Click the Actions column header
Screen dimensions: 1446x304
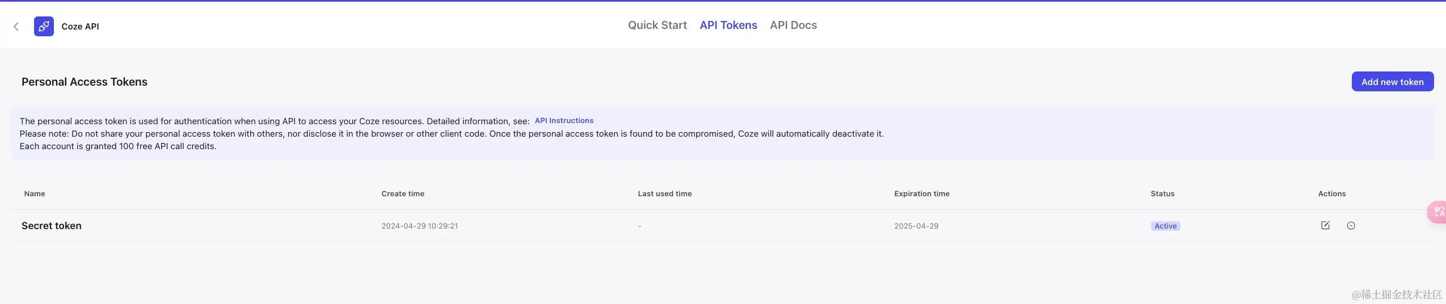(1331, 193)
